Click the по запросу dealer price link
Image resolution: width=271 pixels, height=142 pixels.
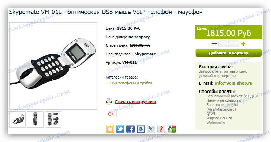click(x=139, y=37)
